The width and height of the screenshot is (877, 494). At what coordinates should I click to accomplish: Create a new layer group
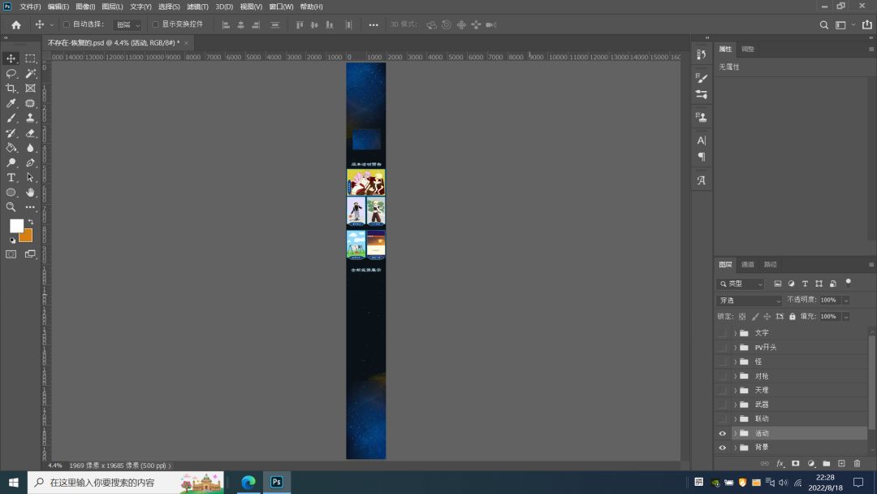pyautogui.click(x=826, y=463)
